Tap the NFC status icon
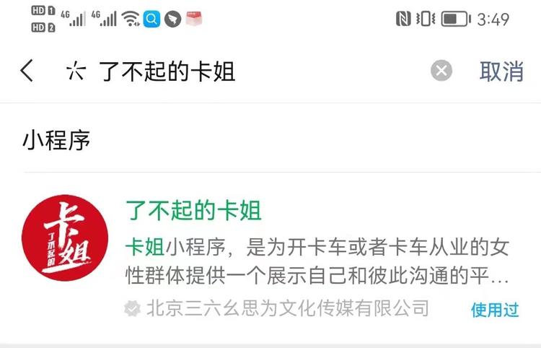 pyautogui.click(x=403, y=19)
